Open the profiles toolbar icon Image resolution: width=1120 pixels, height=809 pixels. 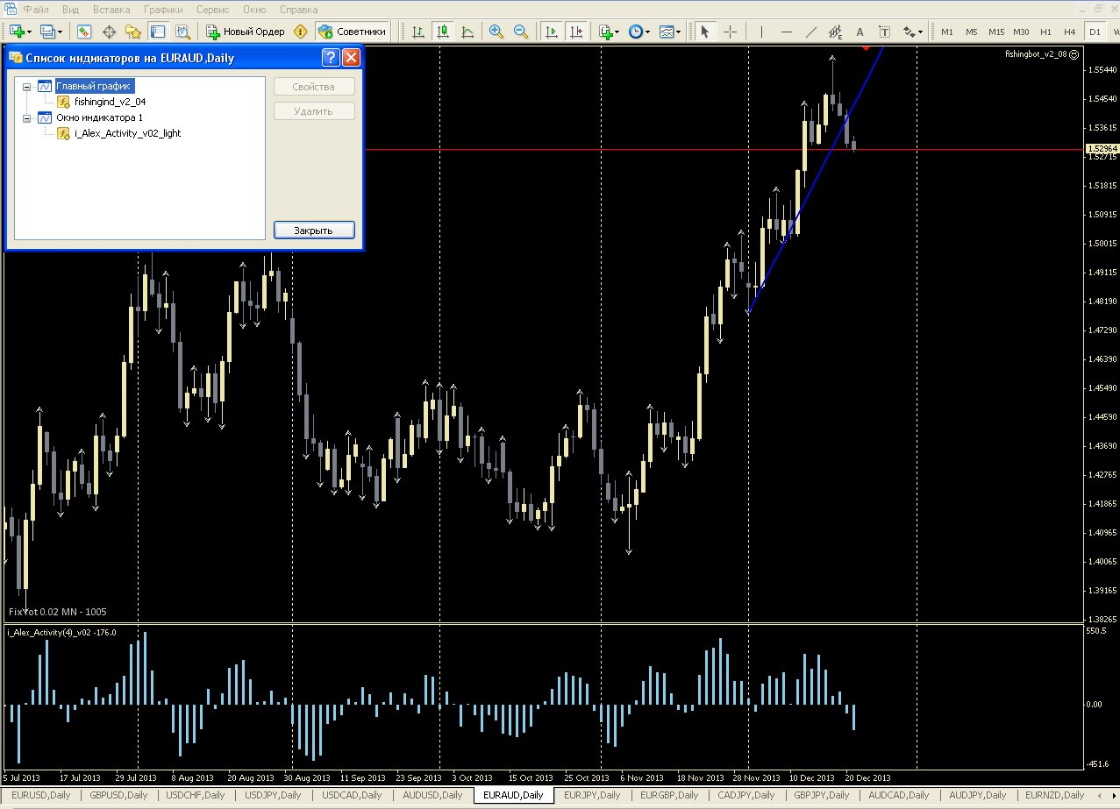[x=51, y=32]
